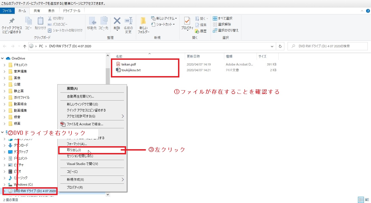Expand the OneDrive 音声編集 folder chevron
371x203 pixels.
pos(4,71)
